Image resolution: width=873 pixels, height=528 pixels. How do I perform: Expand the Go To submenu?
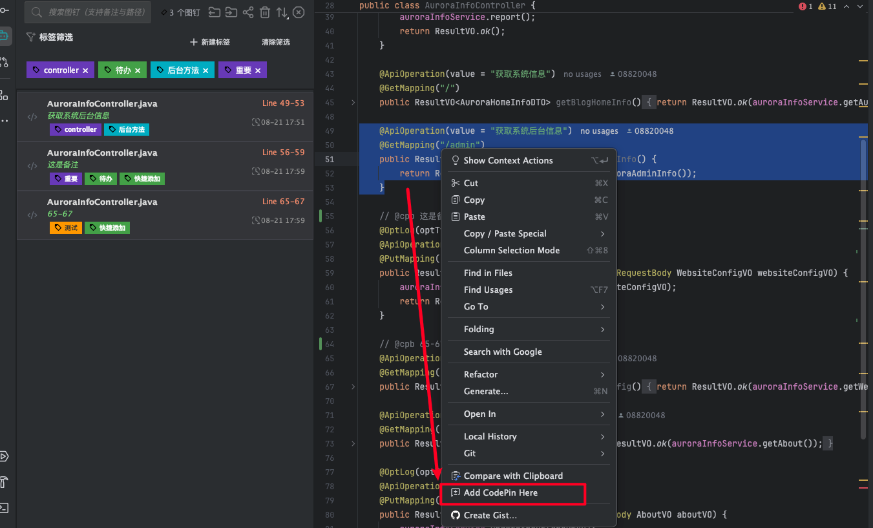[x=529, y=306]
